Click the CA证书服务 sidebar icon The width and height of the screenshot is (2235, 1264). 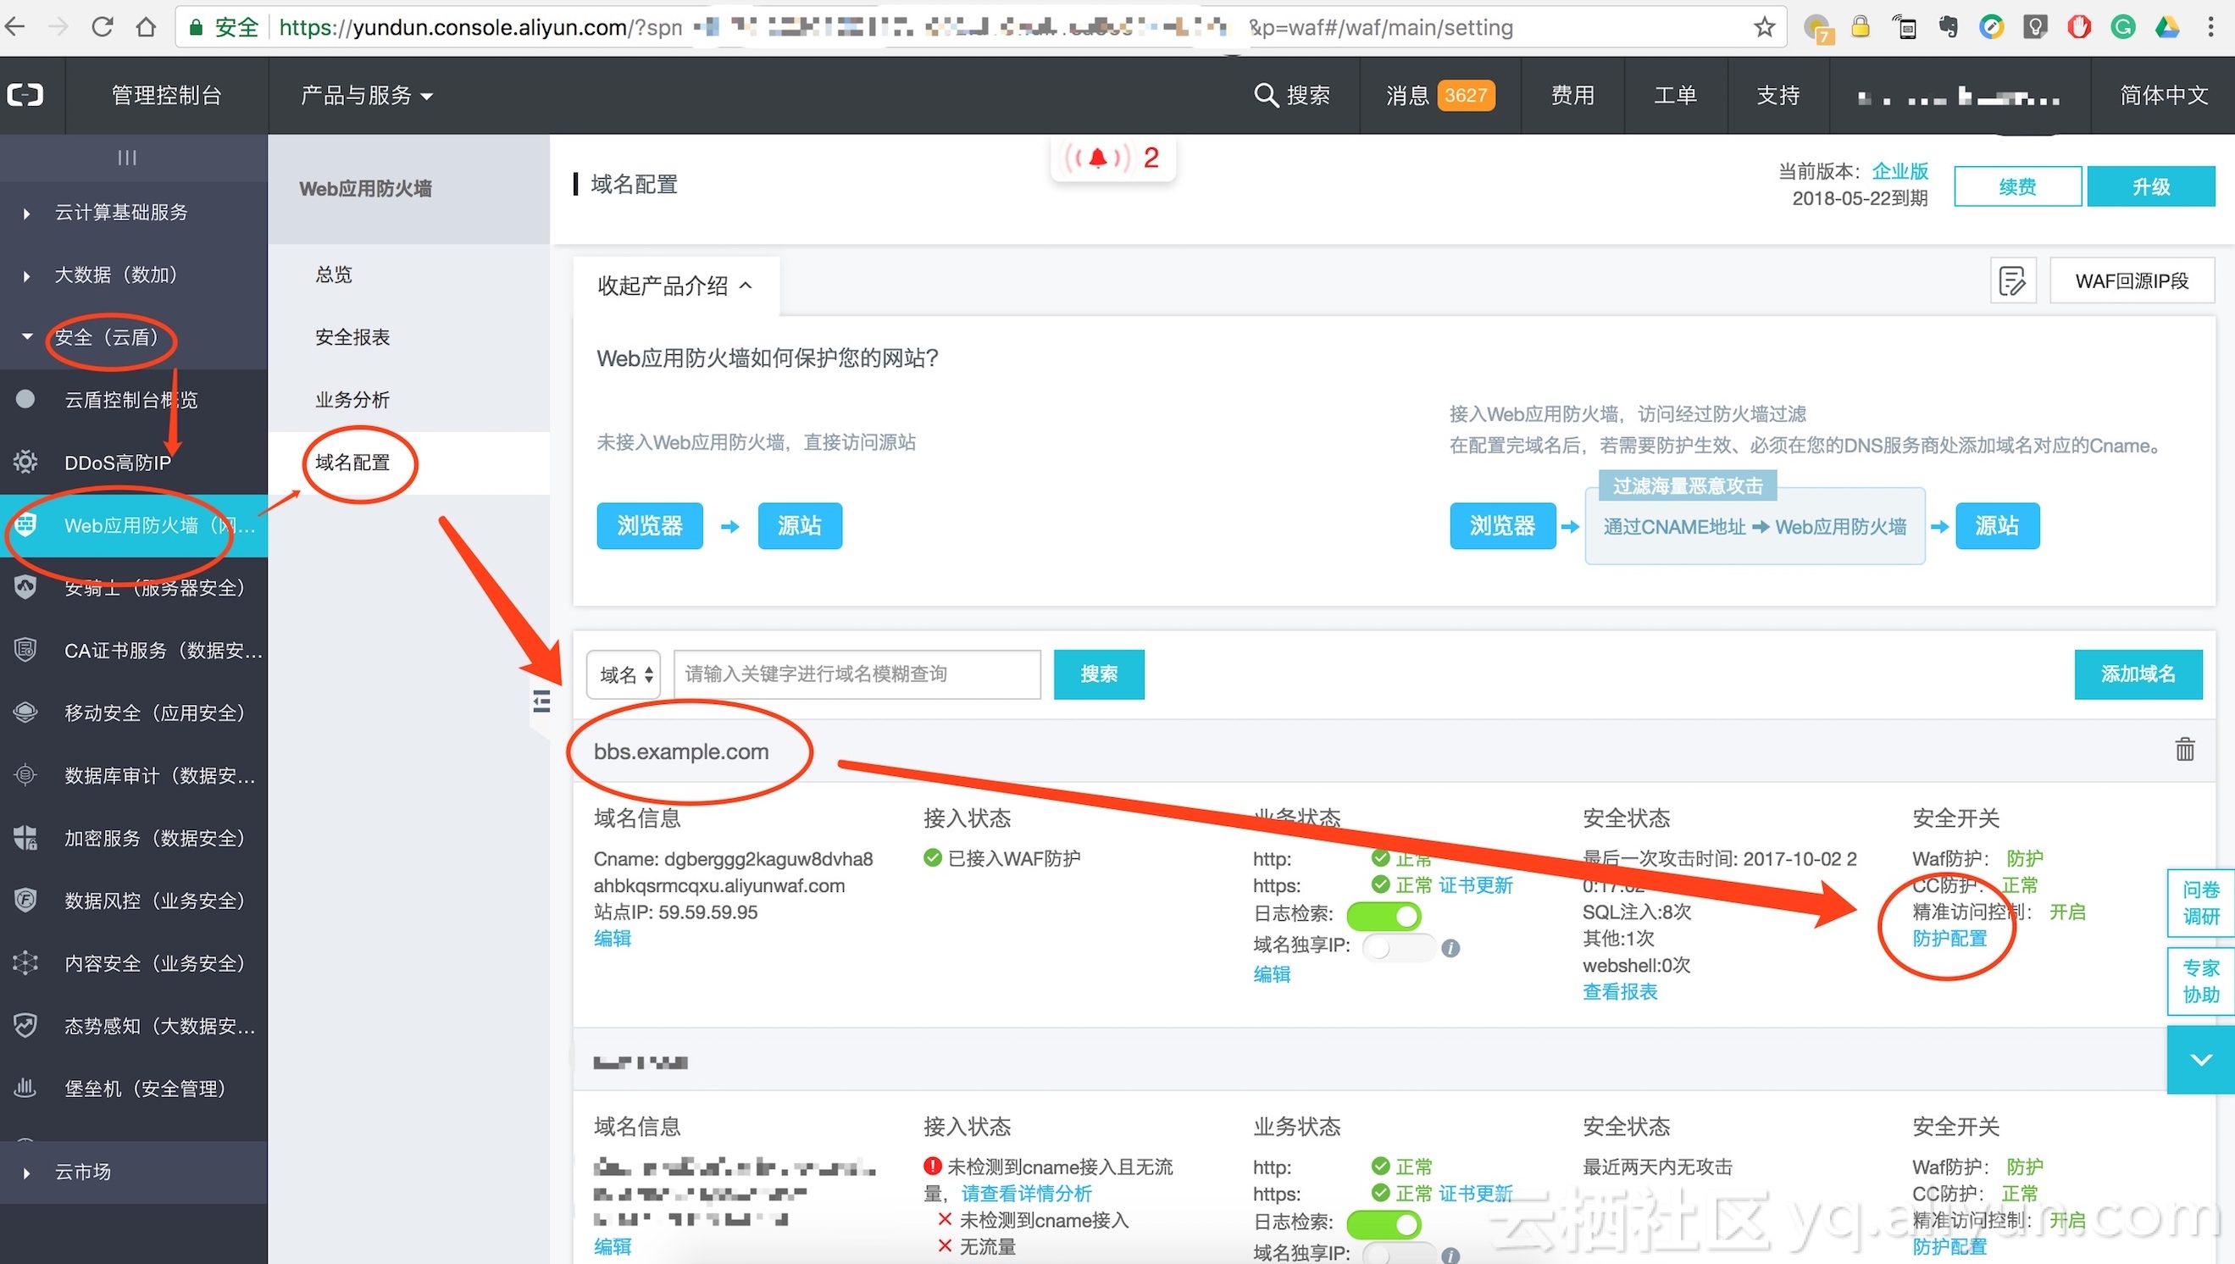25,649
